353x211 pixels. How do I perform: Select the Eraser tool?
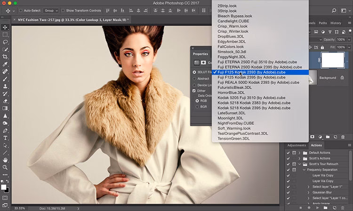5,101
